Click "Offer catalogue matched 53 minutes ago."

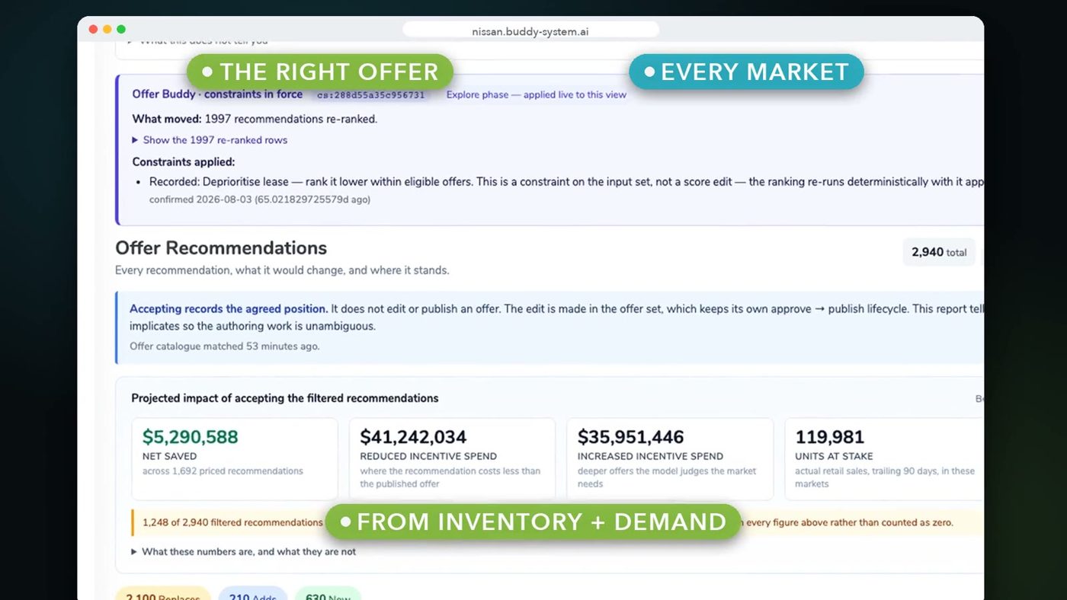225,346
